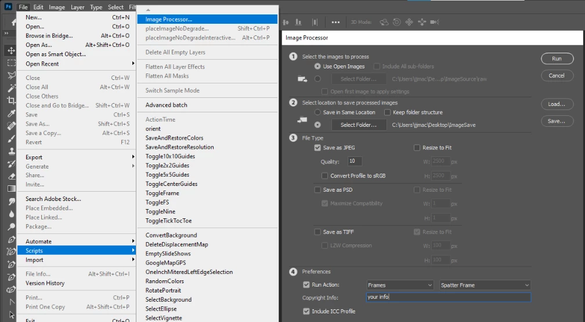The image size is (585, 322).
Task: Open the Layer menu
Action: [x=78, y=7]
